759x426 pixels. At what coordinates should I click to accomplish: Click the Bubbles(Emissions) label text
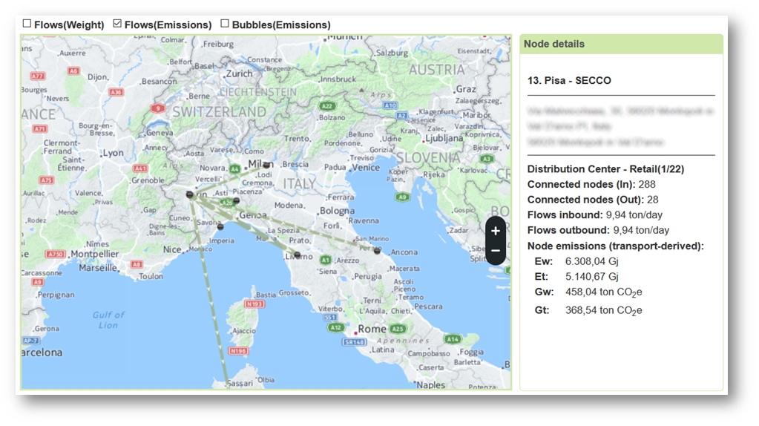coord(281,24)
